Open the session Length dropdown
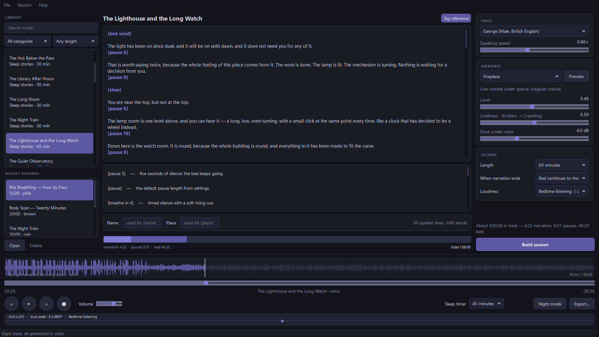 pyautogui.click(x=562, y=165)
